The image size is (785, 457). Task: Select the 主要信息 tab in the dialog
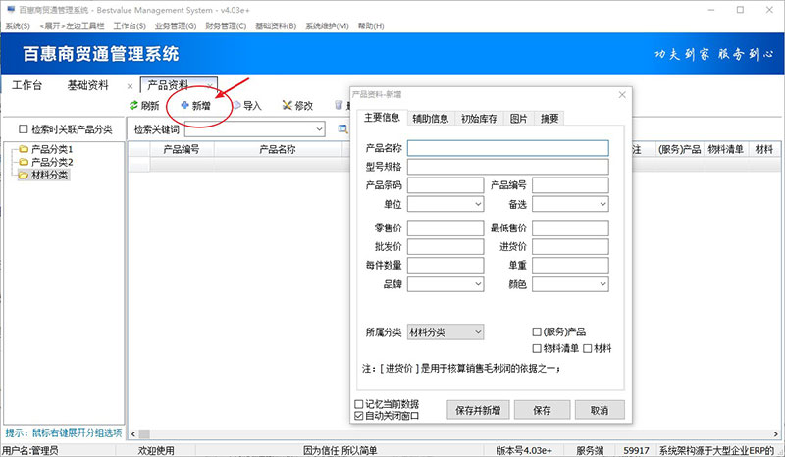click(382, 117)
